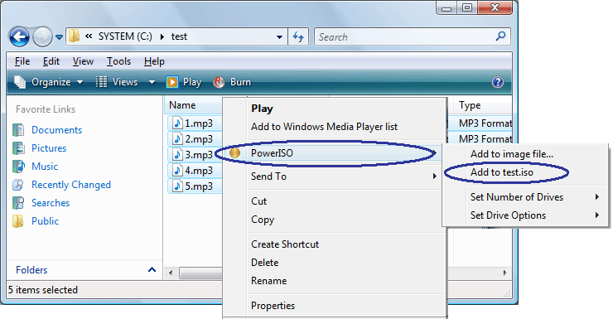
Task: Choose Rename in context menu
Action: click(x=269, y=281)
